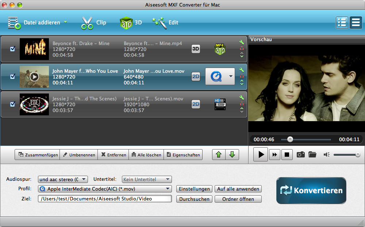The height and width of the screenshot is (227, 365).
Task: Click the volume slider handle
Action: point(358,155)
